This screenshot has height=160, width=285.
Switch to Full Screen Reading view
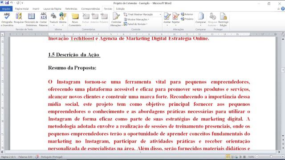click(x=232, y=157)
